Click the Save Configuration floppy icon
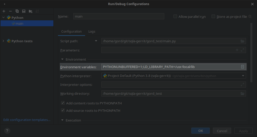 point(24,11)
